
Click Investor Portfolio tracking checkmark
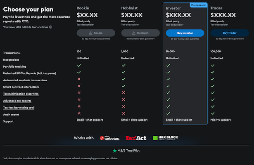pos(169,65)
